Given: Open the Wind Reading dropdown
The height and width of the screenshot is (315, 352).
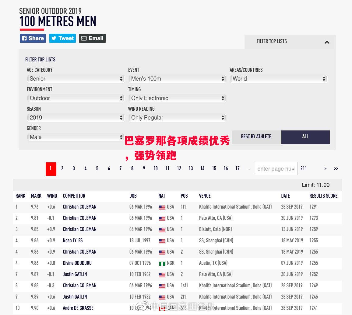Looking at the screenshot, I should point(177,118).
